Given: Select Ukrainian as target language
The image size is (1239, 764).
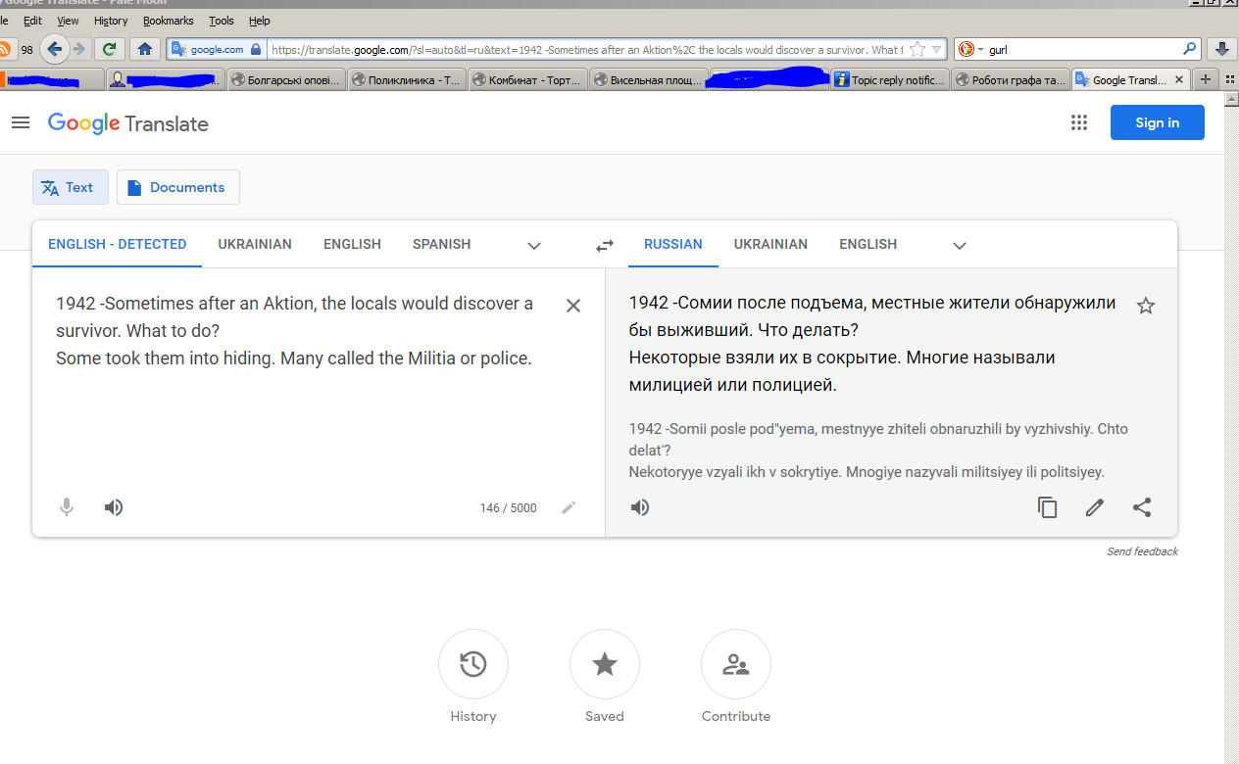Looking at the screenshot, I should coord(770,244).
